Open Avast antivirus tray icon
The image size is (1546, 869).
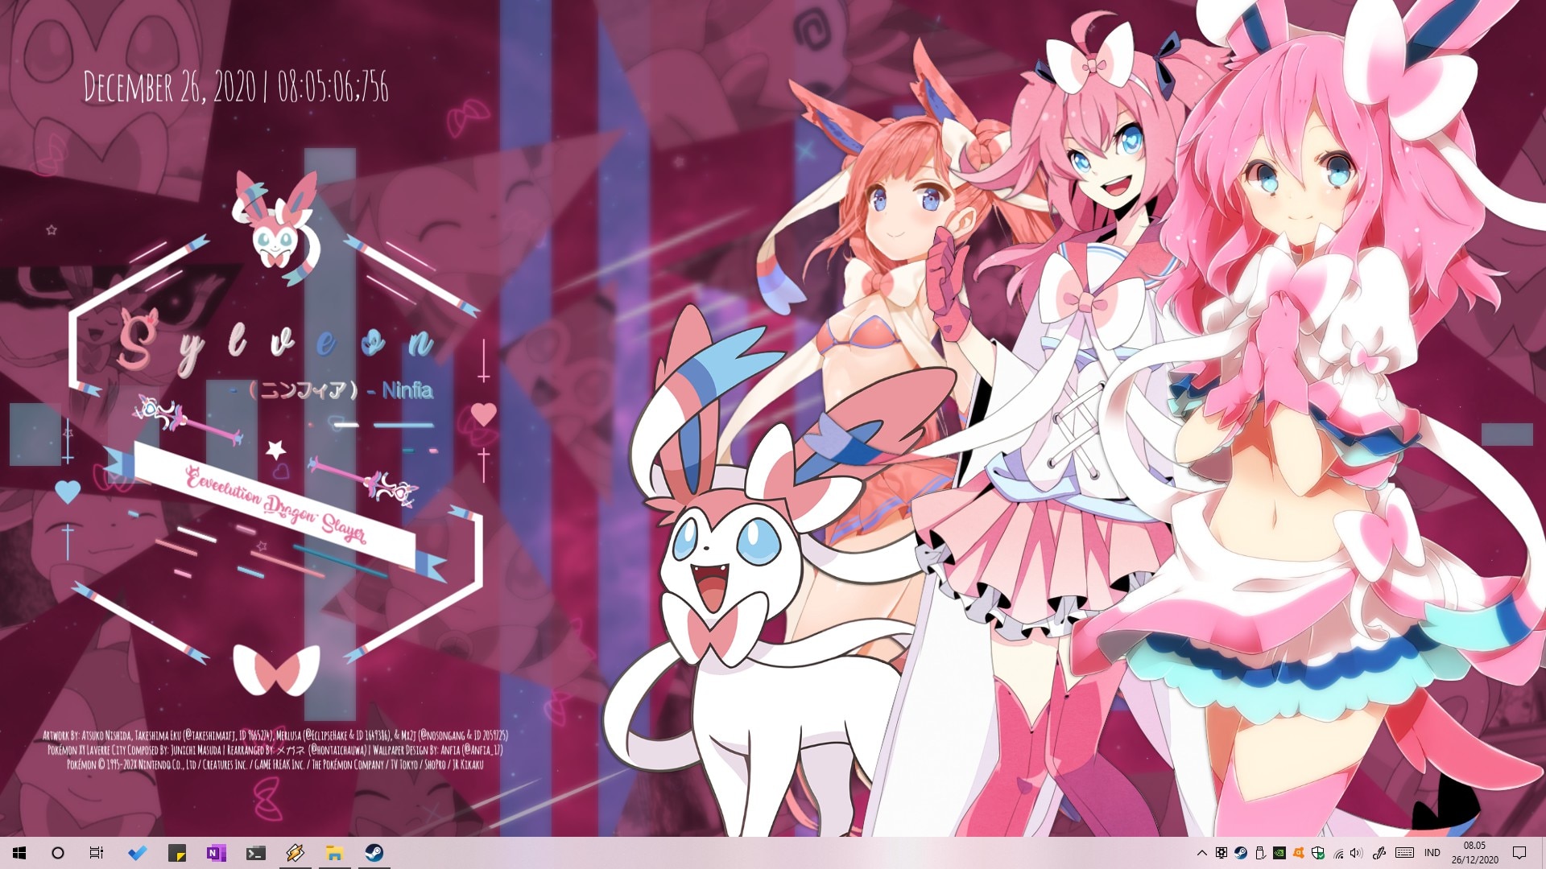click(x=1299, y=853)
